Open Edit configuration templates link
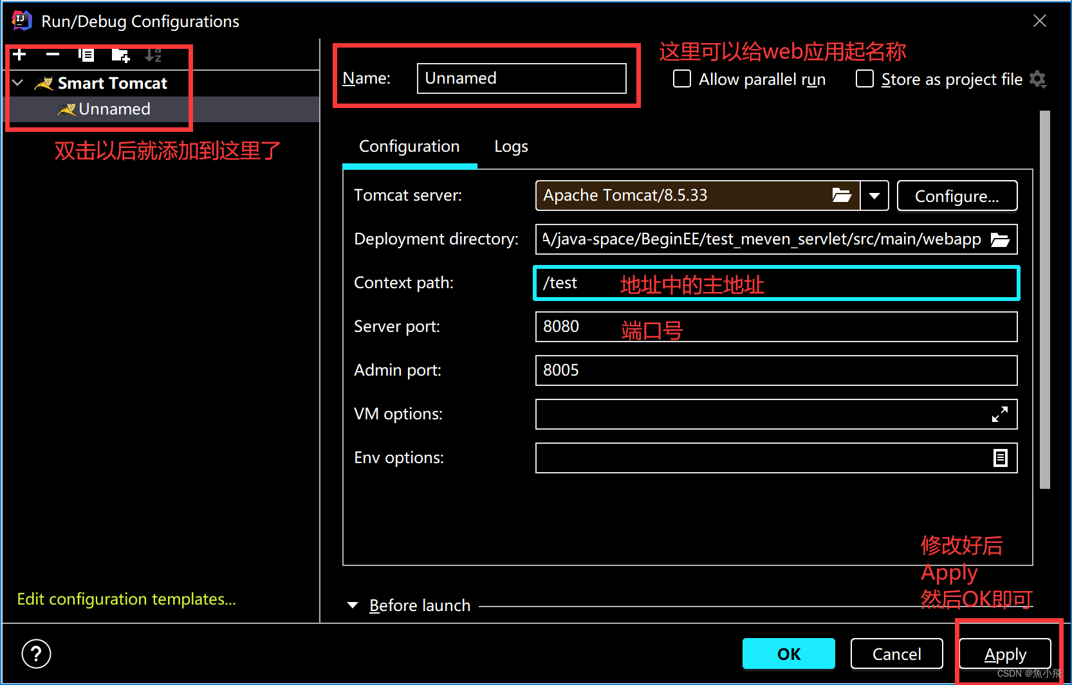1072x685 pixels. (x=127, y=599)
